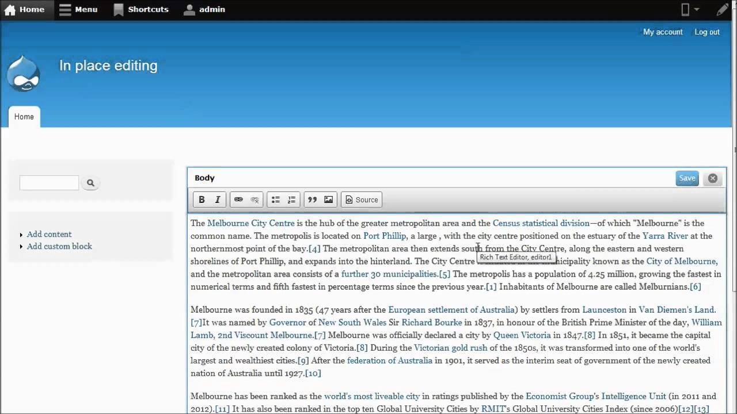Open the Add content link

pyautogui.click(x=49, y=234)
